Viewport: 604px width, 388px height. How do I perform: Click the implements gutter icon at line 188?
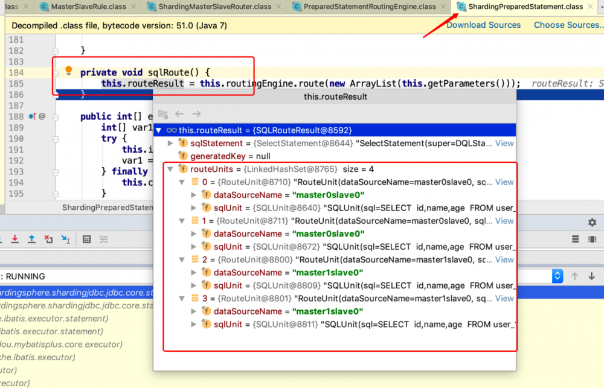click(x=33, y=116)
